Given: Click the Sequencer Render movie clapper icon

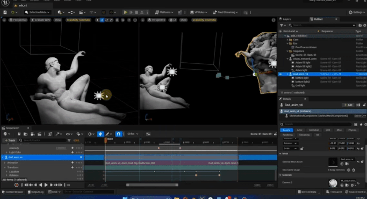Looking at the screenshot, I should [x=40, y=134].
